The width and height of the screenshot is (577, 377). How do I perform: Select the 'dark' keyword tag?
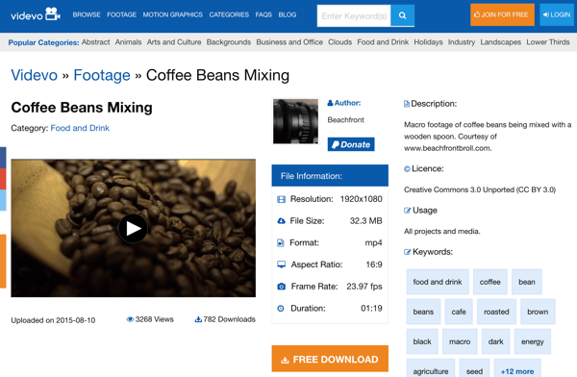coord(495,341)
